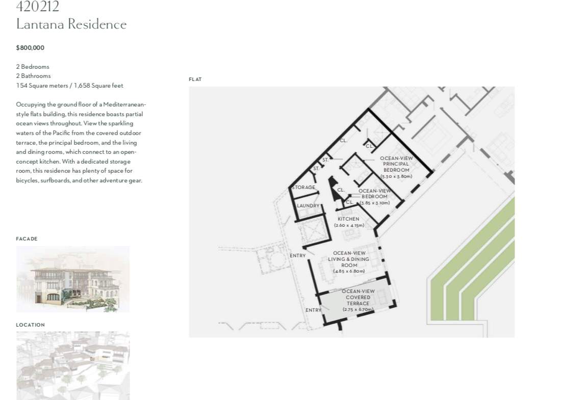Select the STORAGE room label
The height and width of the screenshot is (400, 562).
pos(303,188)
